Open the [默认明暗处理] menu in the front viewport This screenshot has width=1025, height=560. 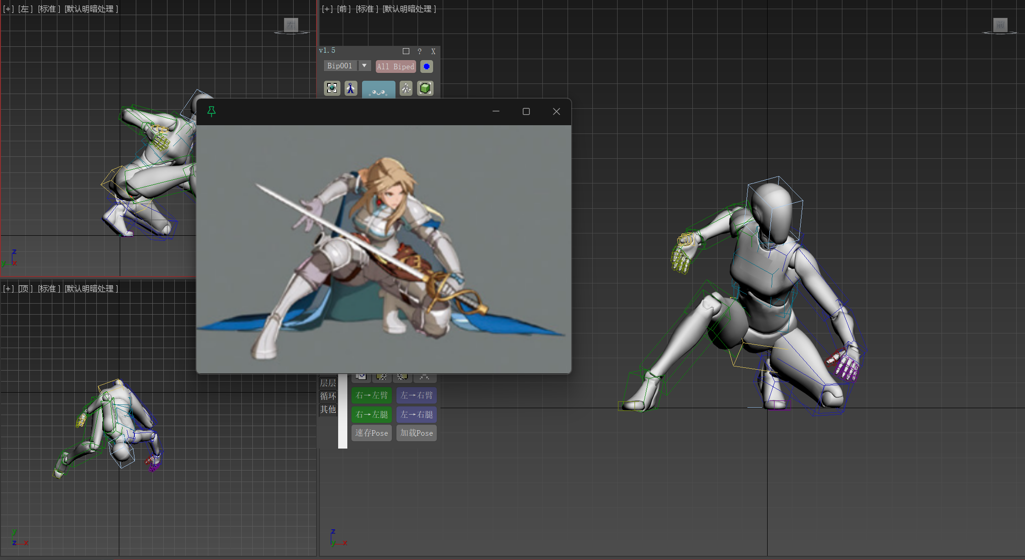(x=409, y=9)
